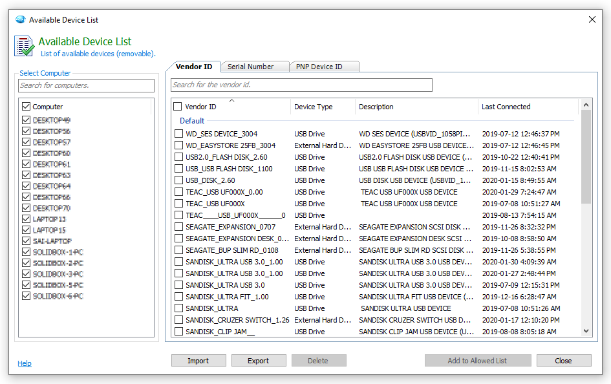Click the device list scroll up arrow
The width and height of the screenshot is (611, 384).
[586, 104]
